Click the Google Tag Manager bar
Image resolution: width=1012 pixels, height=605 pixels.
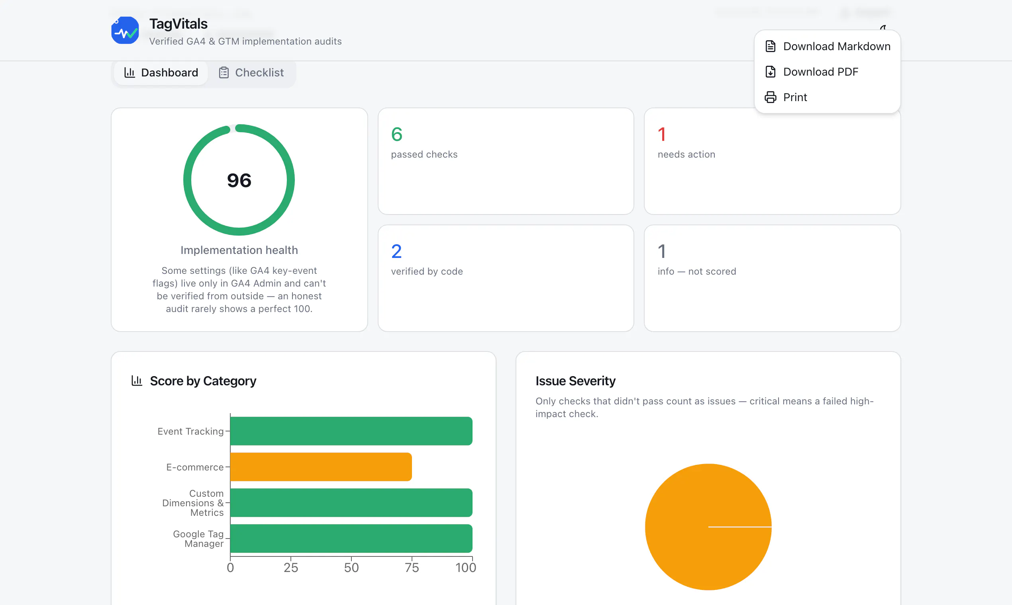[x=351, y=539]
